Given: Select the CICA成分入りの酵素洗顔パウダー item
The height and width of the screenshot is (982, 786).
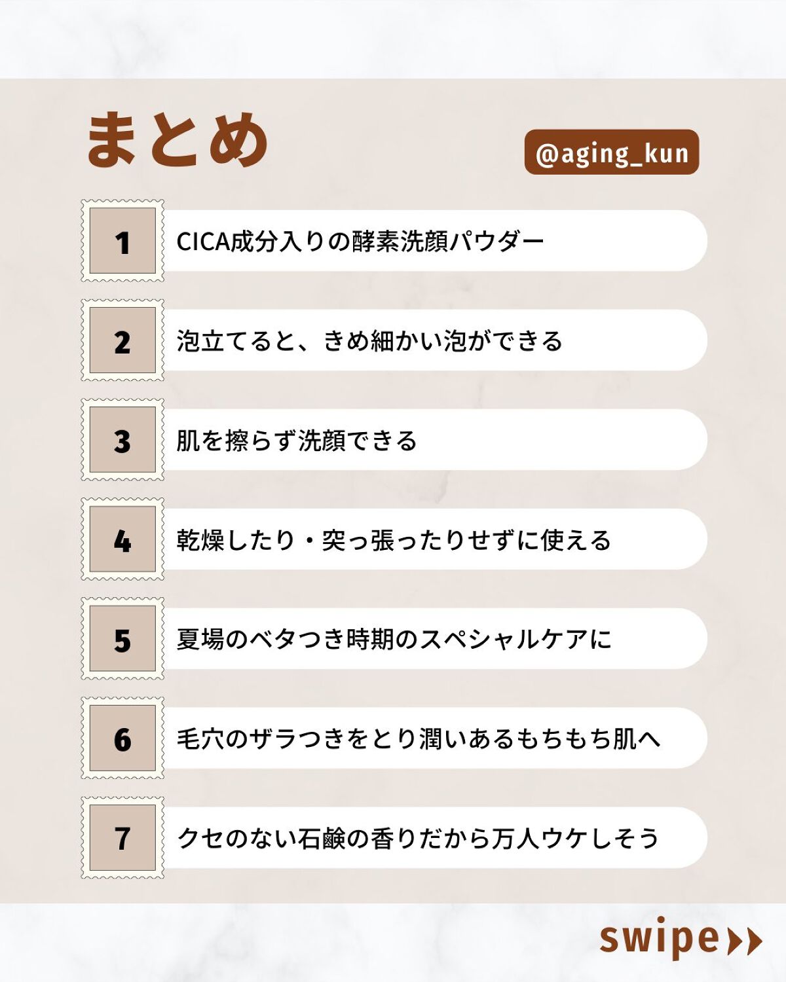Looking at the screenshot, I should (x=432, y=241).
